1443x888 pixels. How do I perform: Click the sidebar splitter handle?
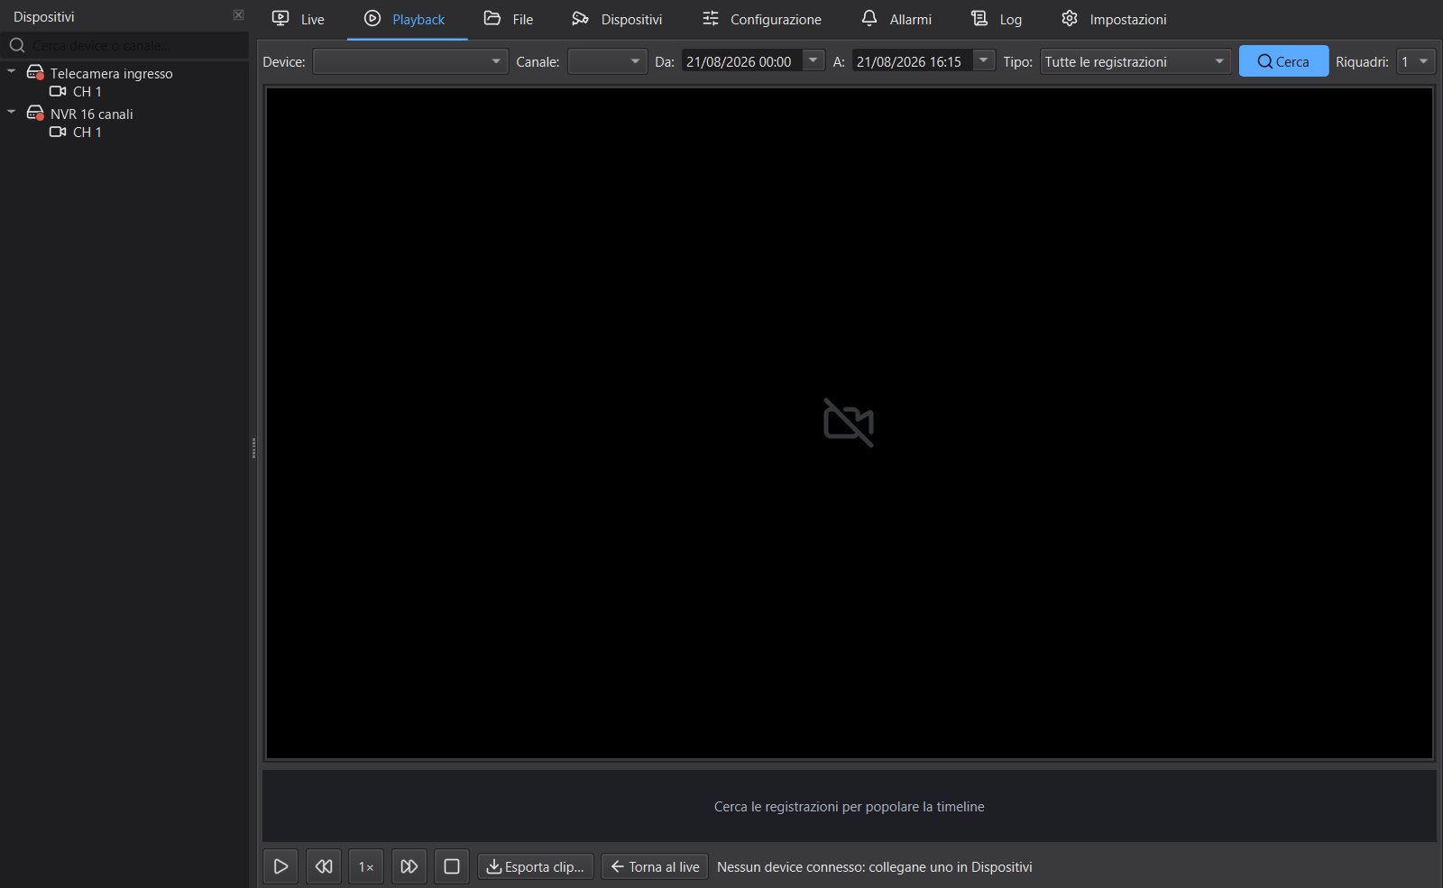pos(253,448)
